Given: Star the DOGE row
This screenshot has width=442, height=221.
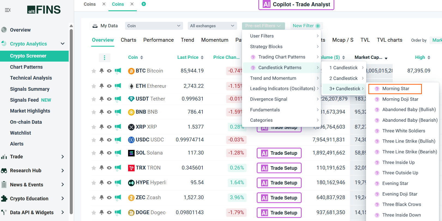Looking at the screenshot, I should tap(94, 213).
